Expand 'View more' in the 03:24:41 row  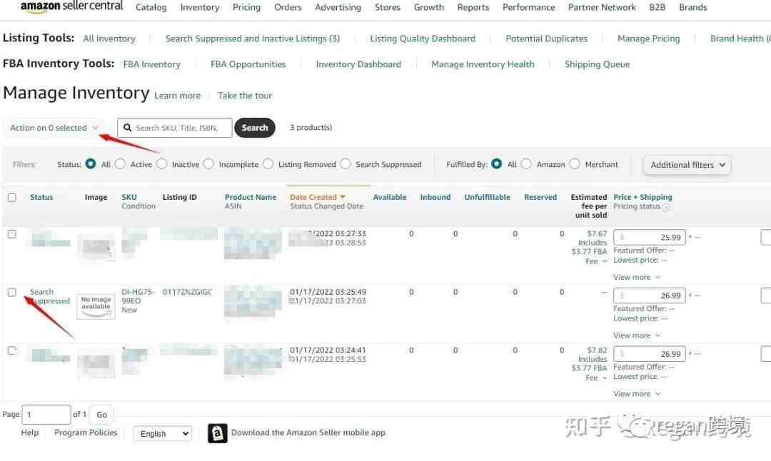point(636,394)
